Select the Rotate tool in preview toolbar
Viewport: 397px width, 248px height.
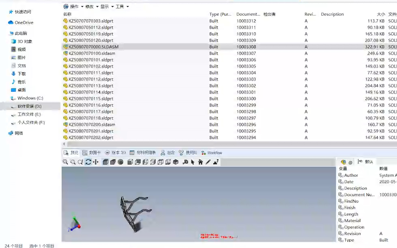(x=88, y=162)
